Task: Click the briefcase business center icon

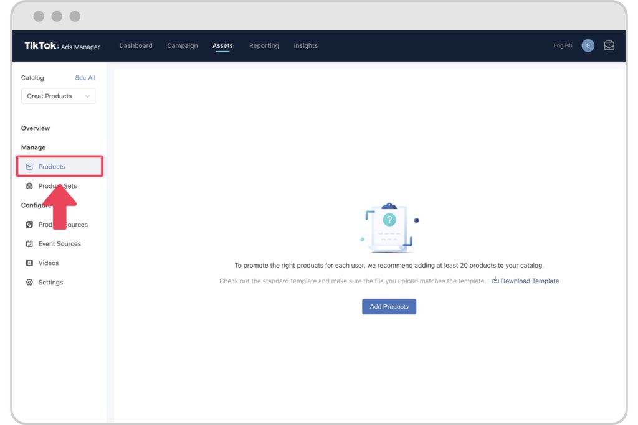Action: coord(609,45)
